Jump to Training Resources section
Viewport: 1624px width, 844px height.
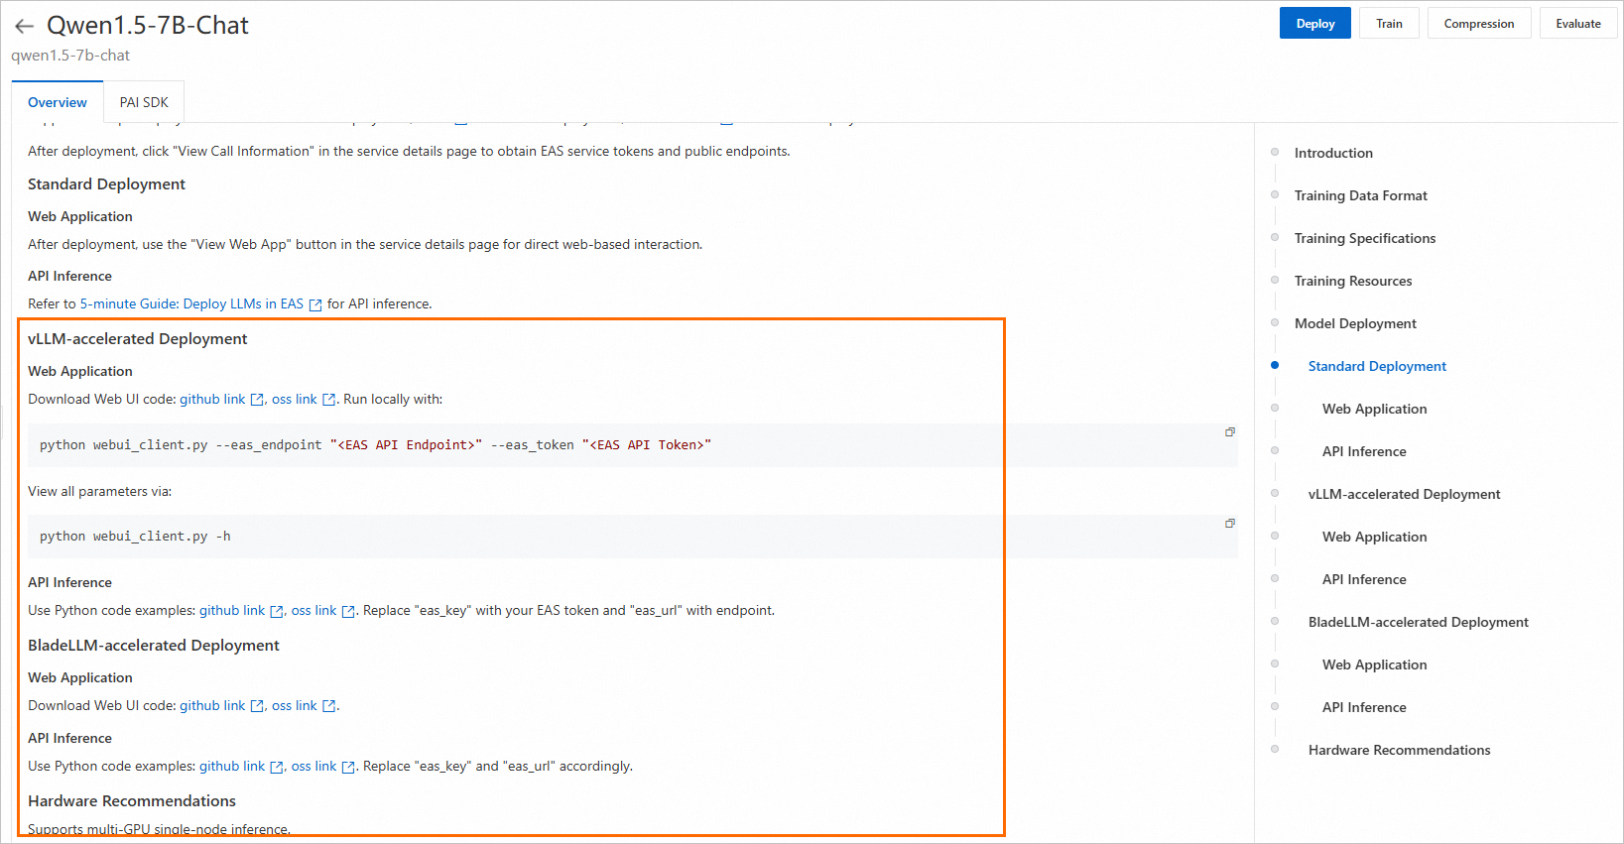pyautogui.click(x=1352, y=281)
